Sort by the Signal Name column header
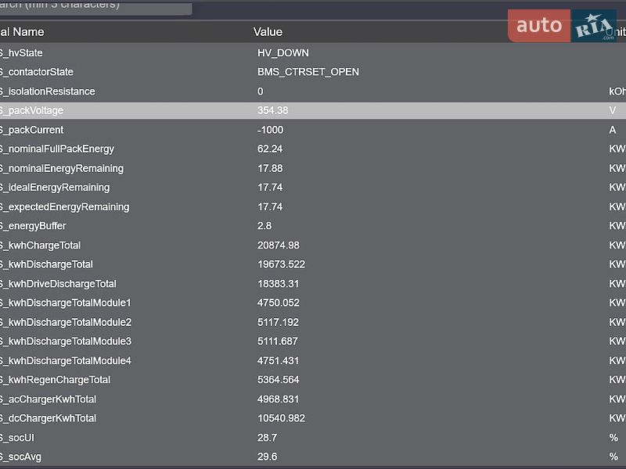This screenshot has width=626, height=469. pyautogui.click(x=22, y=32)
